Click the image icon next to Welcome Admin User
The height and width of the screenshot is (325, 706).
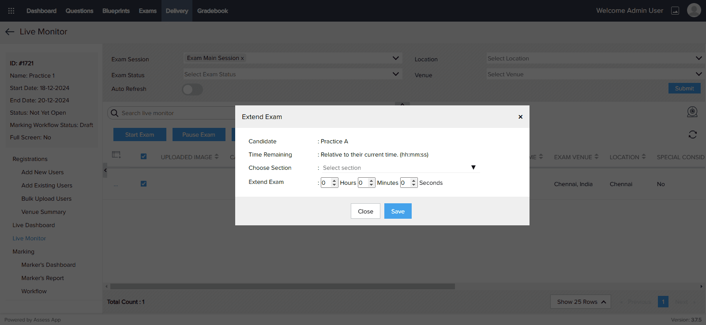click(675, 11)
